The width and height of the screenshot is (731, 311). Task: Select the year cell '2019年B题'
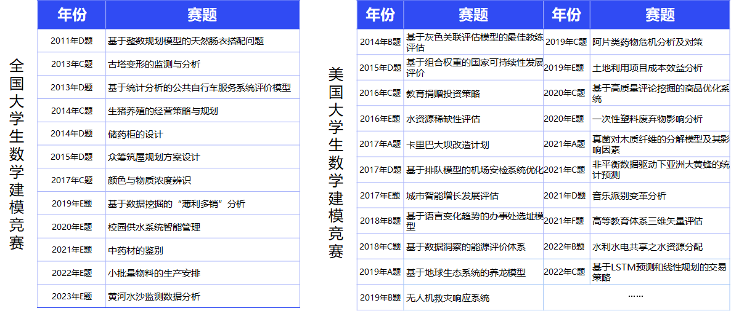click(380, 297)
